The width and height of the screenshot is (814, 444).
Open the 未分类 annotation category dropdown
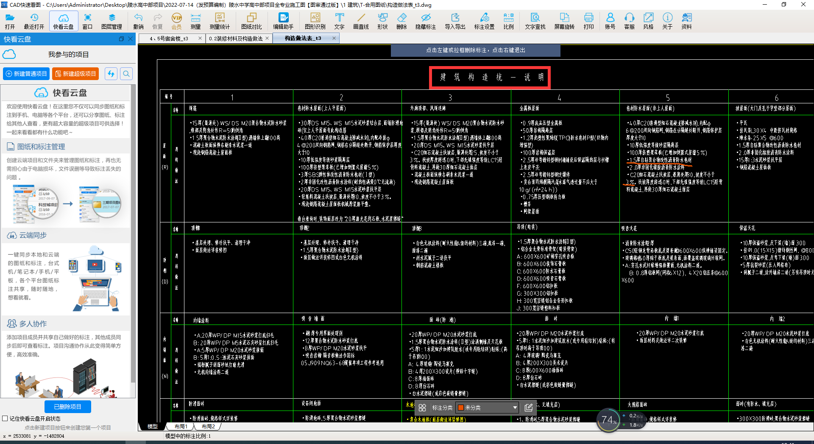click(487, 408)
